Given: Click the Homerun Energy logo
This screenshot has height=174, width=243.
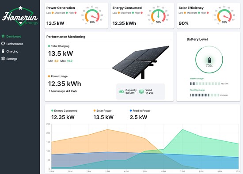Looking at the screenshot, I should click(20, 16).
